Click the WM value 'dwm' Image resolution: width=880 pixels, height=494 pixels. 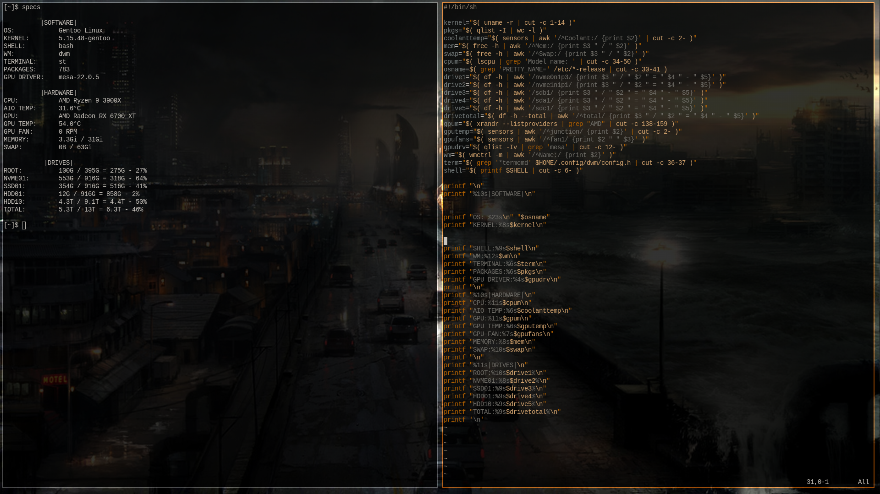[x=64, y=54]
